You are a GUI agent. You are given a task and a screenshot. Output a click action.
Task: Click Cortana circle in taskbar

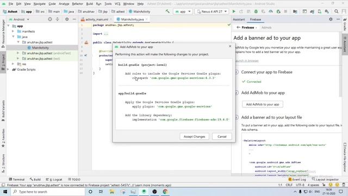pyautogui.click(x=90, y=192)
